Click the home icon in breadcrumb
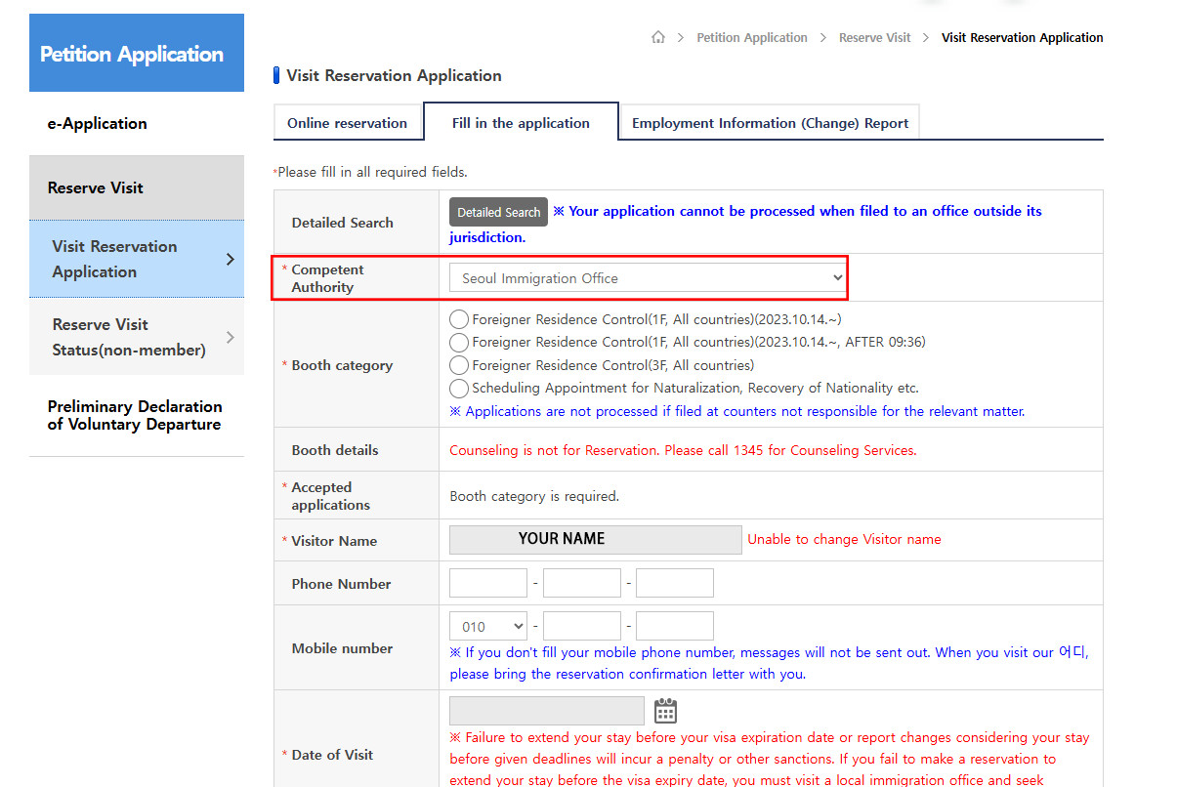 pos(658,38)
